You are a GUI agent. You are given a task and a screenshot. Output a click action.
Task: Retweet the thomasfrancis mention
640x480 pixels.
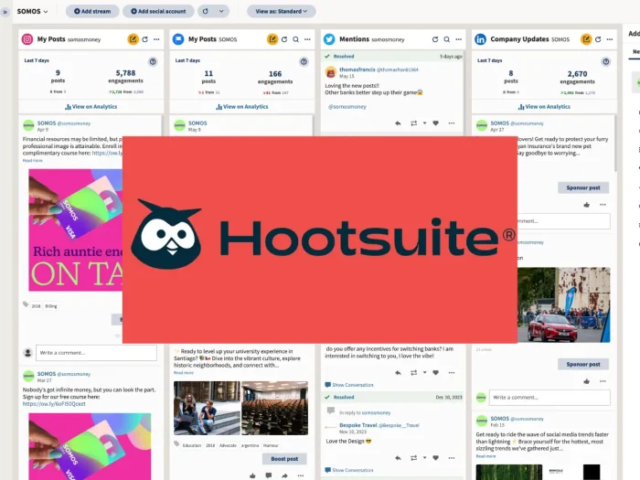click(413, 123)
